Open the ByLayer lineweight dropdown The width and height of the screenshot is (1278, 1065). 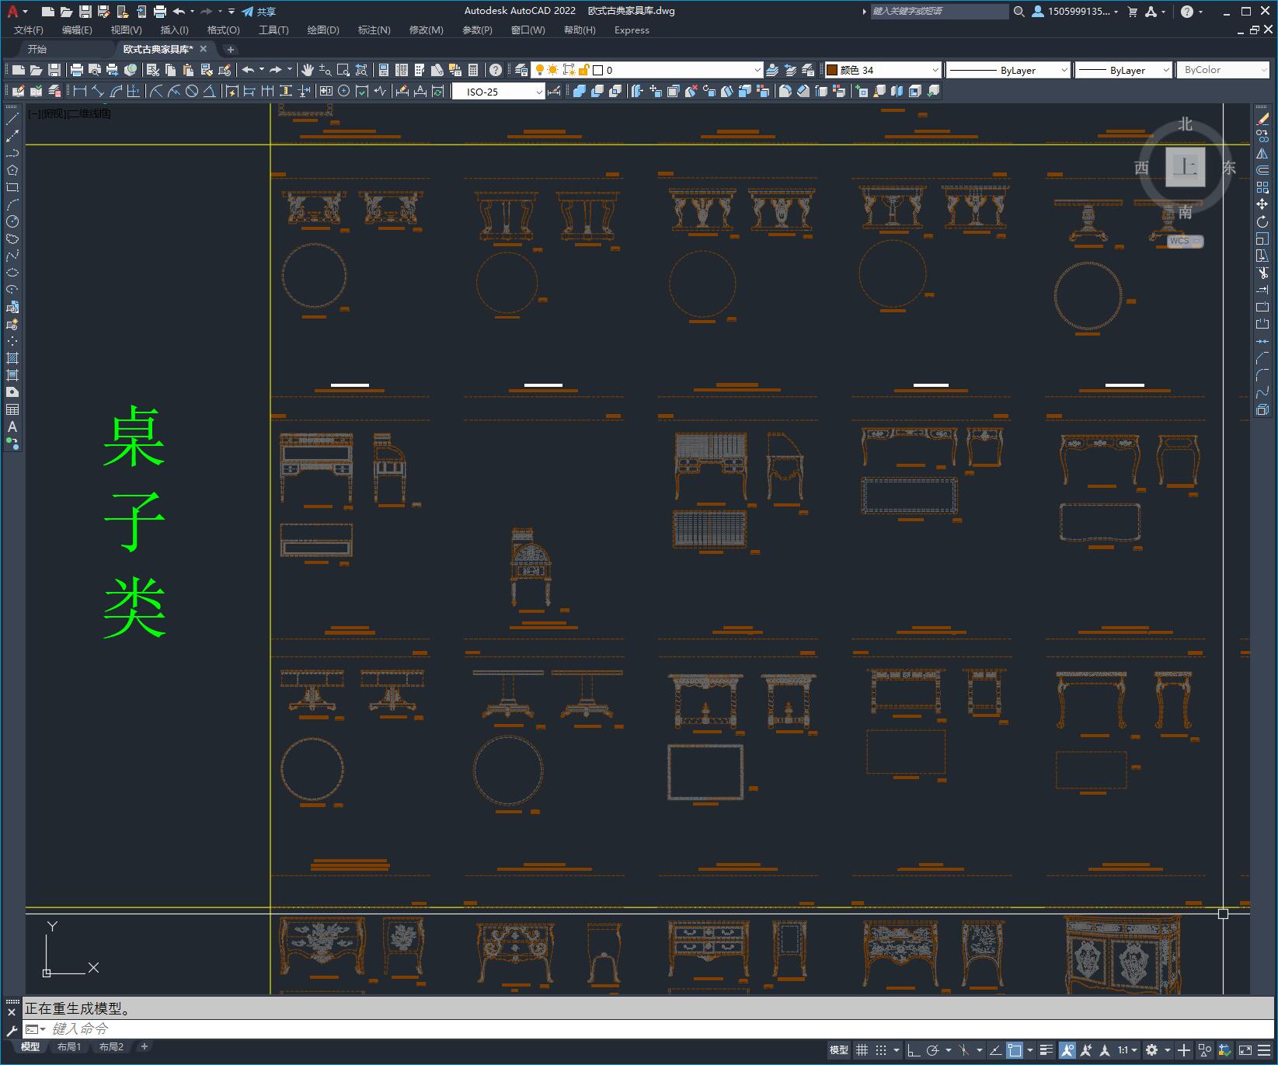pos(1123,70)
